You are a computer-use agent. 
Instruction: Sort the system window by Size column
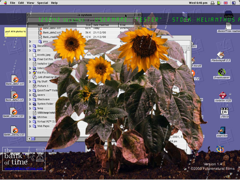pos(84,25)
